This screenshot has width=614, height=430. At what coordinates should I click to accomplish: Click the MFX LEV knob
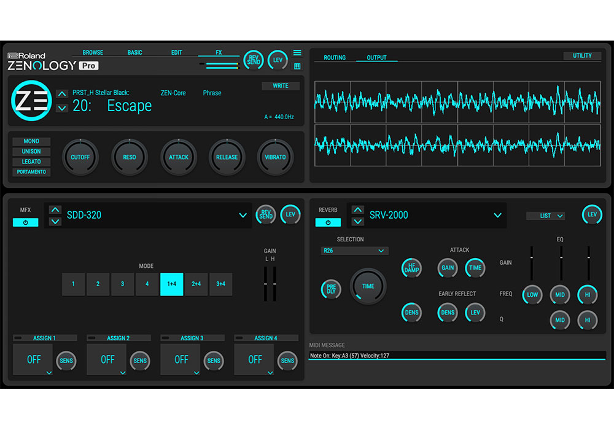pos(290,214)
